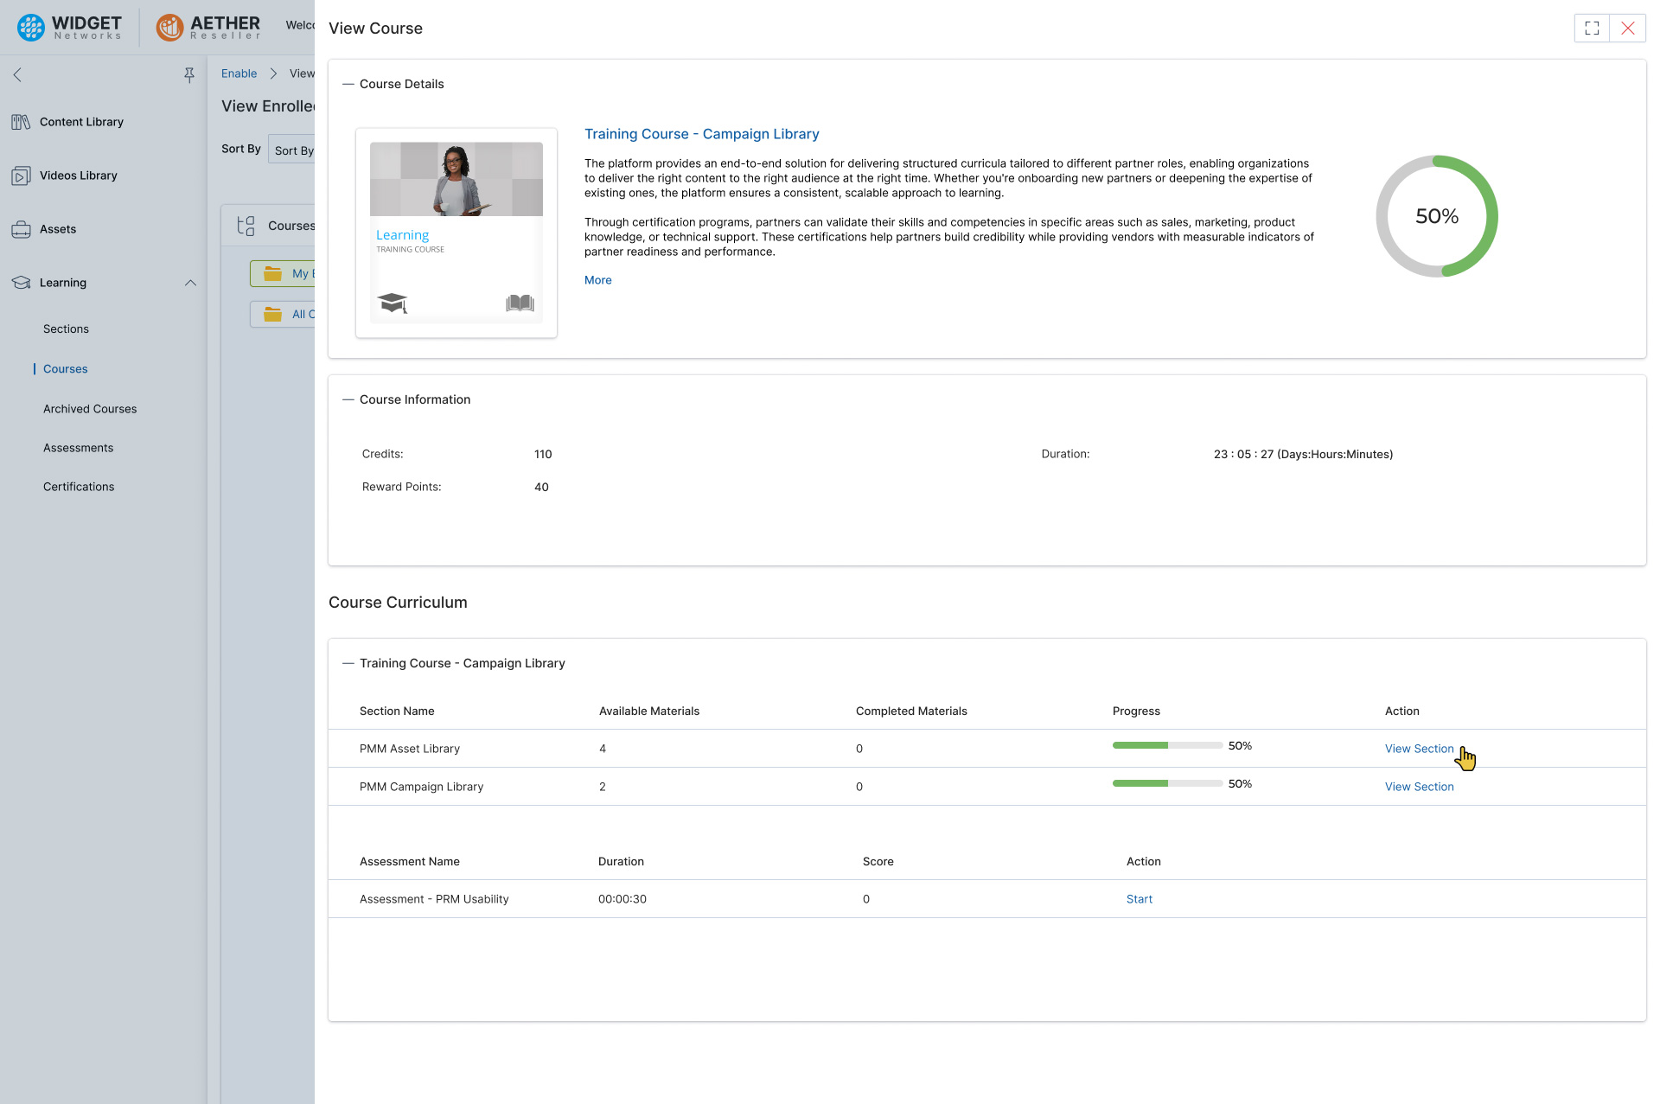Click the More link under course description
The width and height of the screenshot is (1660, 1104).
[597, 280]
